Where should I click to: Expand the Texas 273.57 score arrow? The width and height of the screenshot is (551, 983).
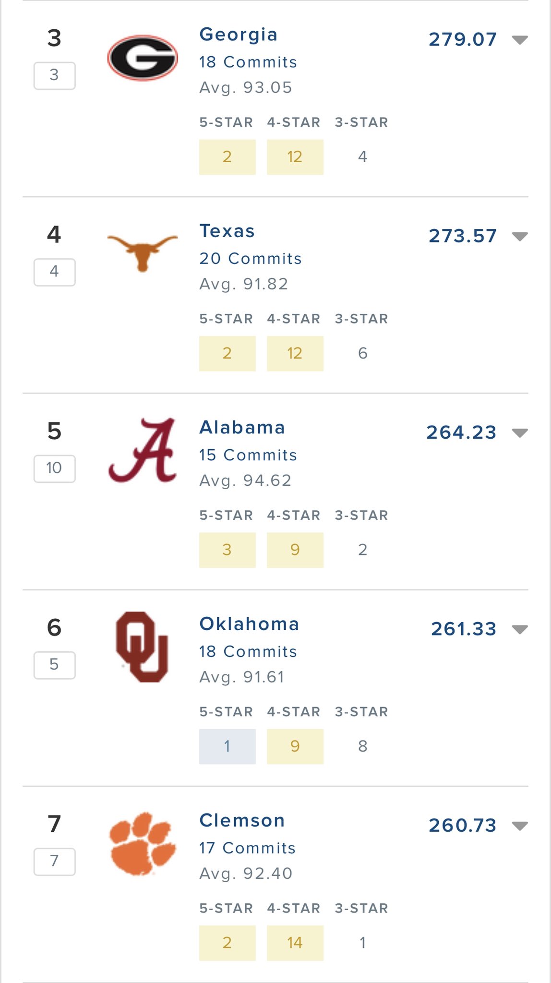coord(520,236)
